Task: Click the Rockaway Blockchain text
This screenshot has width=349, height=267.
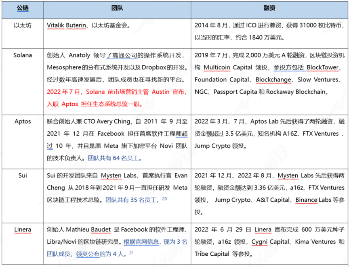Action: (296, 92)
